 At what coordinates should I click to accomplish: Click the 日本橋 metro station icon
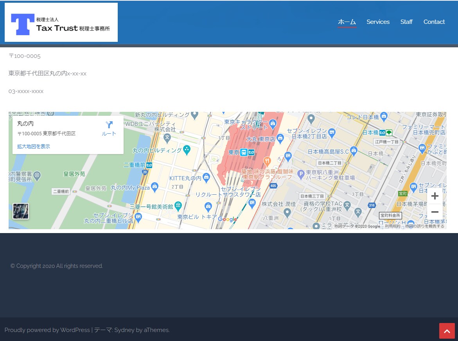382,133
